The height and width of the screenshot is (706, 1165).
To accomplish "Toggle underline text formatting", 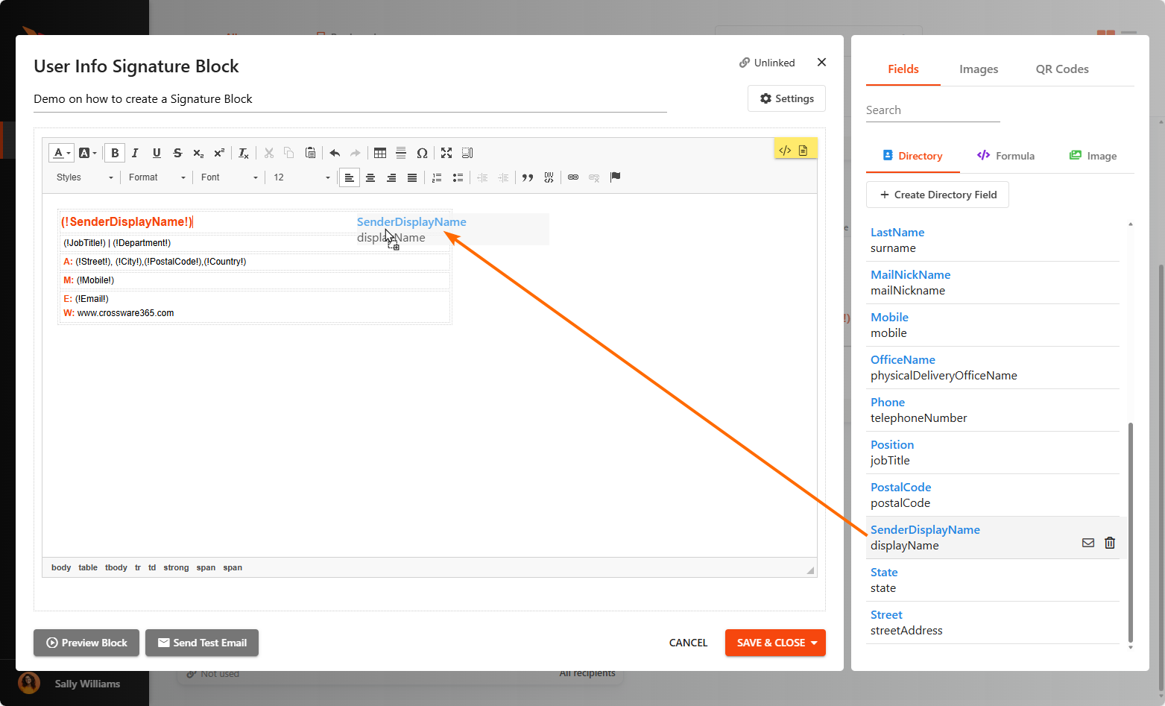I will coord(157,153).
